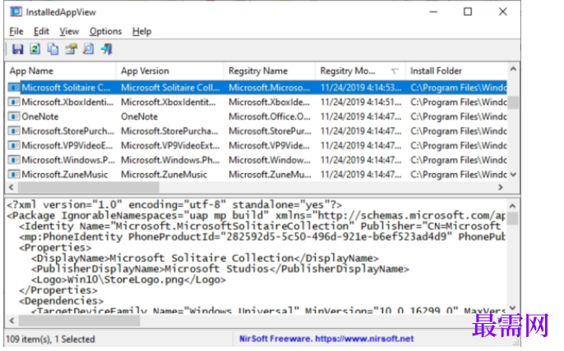Click the Find toolbar icon

pyautogui.click(x=89, y=49)
